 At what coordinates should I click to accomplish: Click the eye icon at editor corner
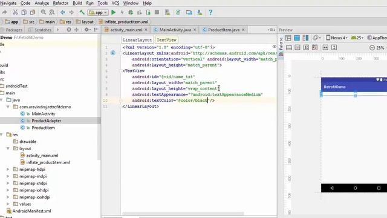tap(274, 47)
